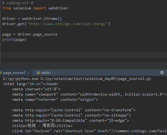
Task: Click the cnblogs URL string in driver.get
Action: (x=67, y=24)
